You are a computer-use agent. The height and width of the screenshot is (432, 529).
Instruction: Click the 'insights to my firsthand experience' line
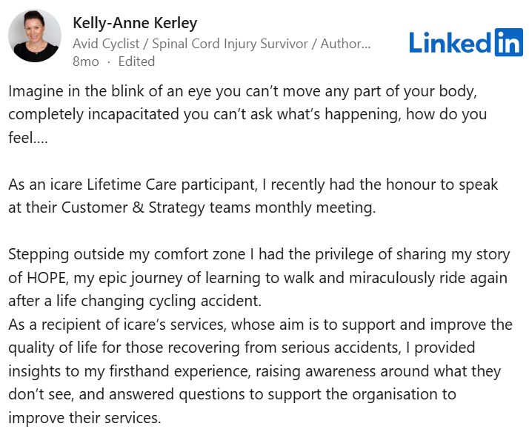point(254,371)
